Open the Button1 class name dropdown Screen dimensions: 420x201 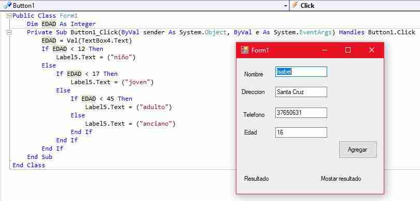[286, 6]
